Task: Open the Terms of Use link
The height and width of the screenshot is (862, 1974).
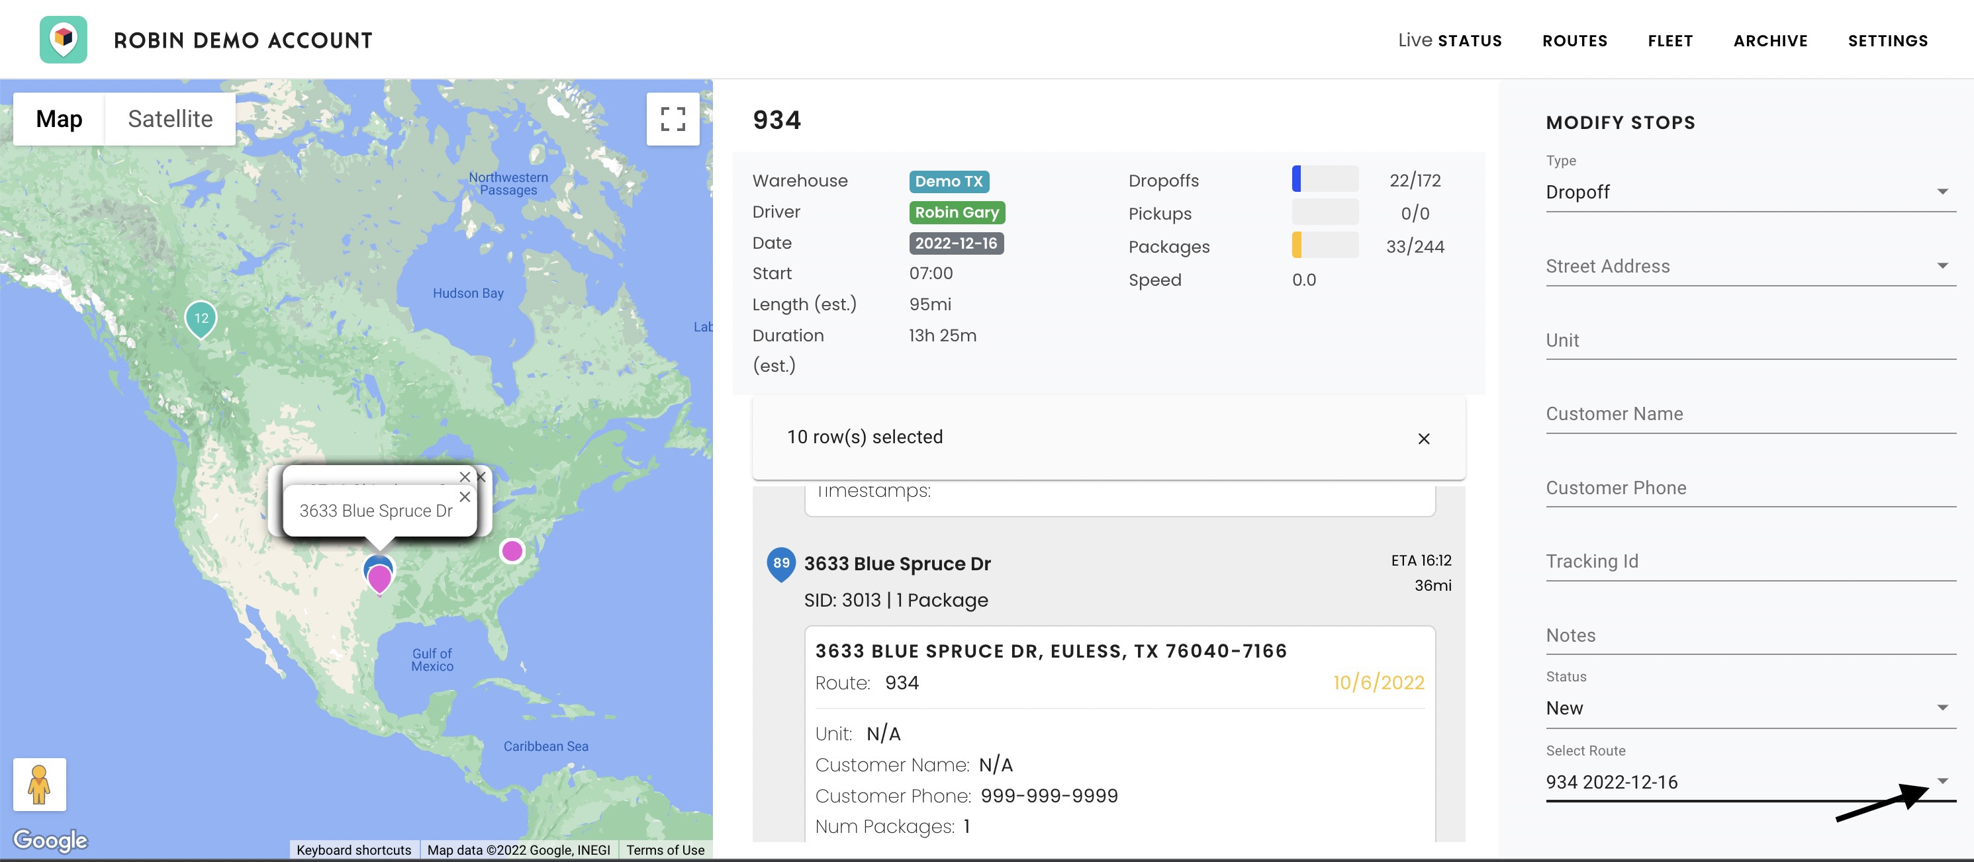Action: [x=665, y=849]
